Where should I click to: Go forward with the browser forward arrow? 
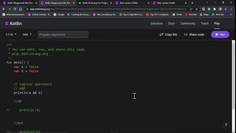pos(9,9)
